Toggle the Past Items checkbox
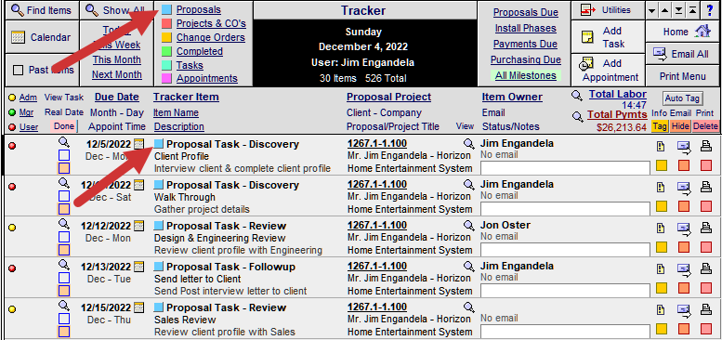The image size is (722, 340). (19, 70)
